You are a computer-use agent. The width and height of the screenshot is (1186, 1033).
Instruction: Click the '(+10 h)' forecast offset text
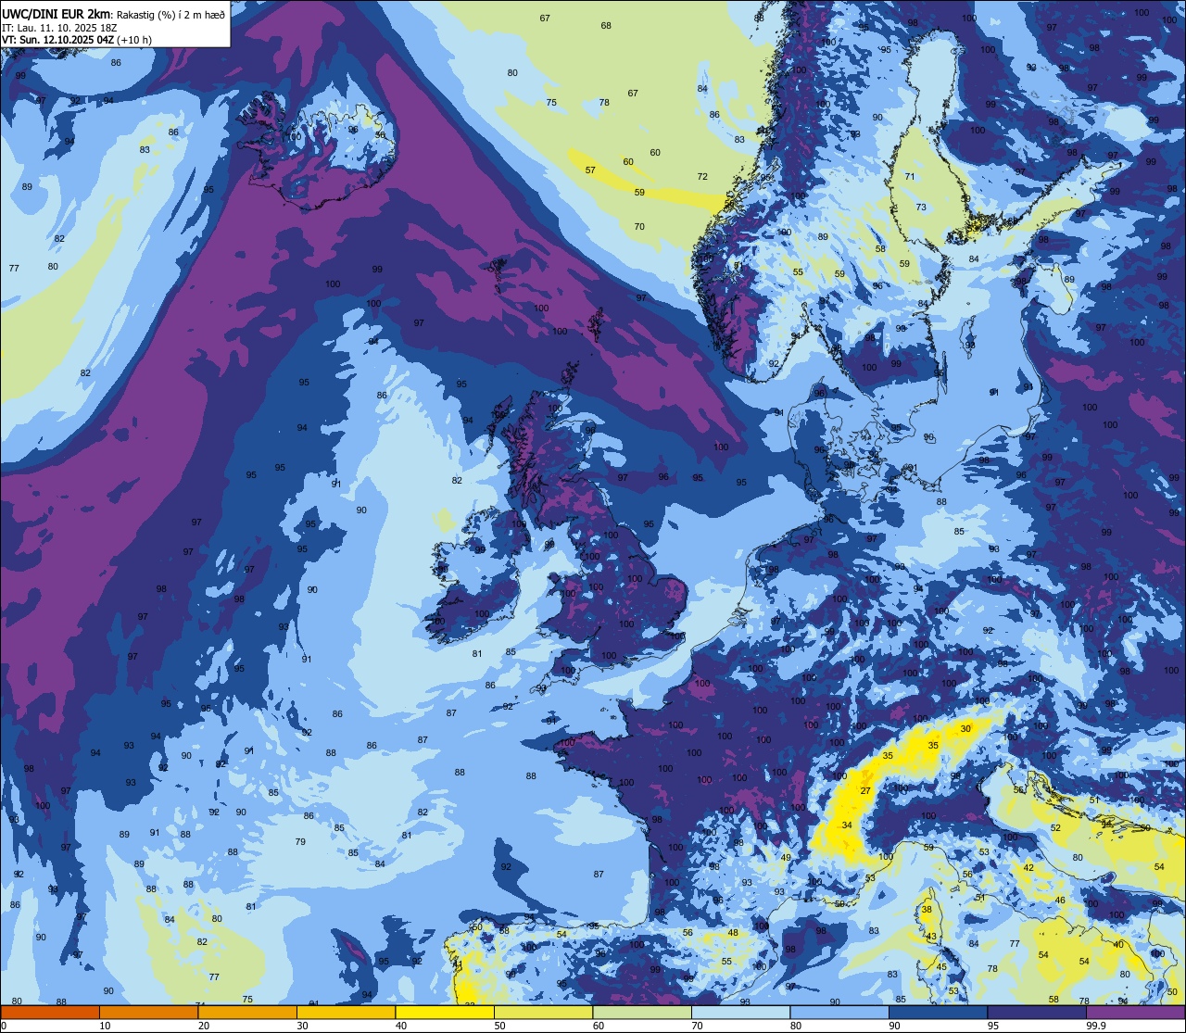point(134,40)
